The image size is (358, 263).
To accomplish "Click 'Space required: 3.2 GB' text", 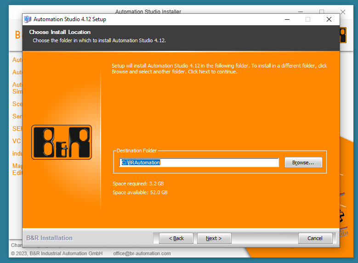I will (x=138, y=184).
